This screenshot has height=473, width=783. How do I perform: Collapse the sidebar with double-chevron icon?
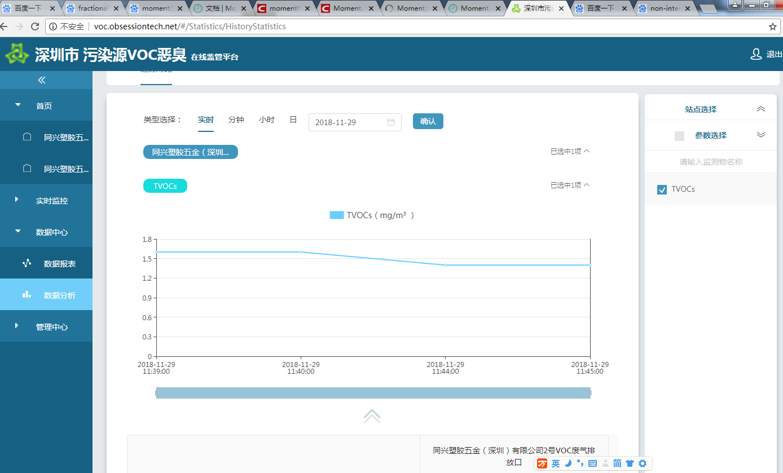(42, 80)
